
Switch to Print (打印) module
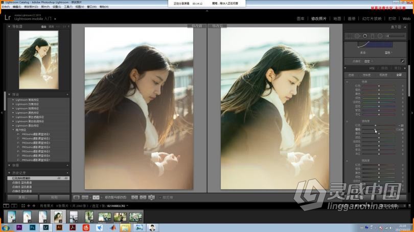tap(392, 19)
